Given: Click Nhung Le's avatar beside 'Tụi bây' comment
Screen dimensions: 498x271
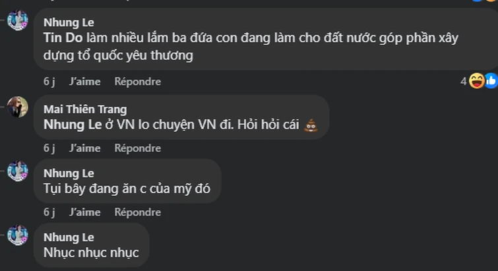Looking at the screenshot, I should click(18, 171).
